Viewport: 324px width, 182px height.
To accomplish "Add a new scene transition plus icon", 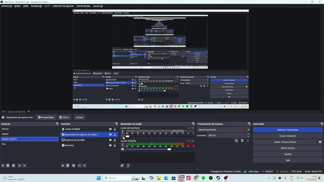I will click(236, 141).
